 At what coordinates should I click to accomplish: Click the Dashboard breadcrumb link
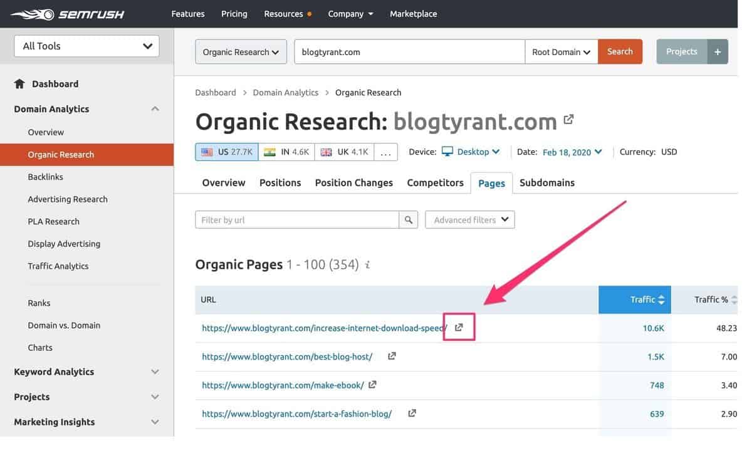pos(216,93)
